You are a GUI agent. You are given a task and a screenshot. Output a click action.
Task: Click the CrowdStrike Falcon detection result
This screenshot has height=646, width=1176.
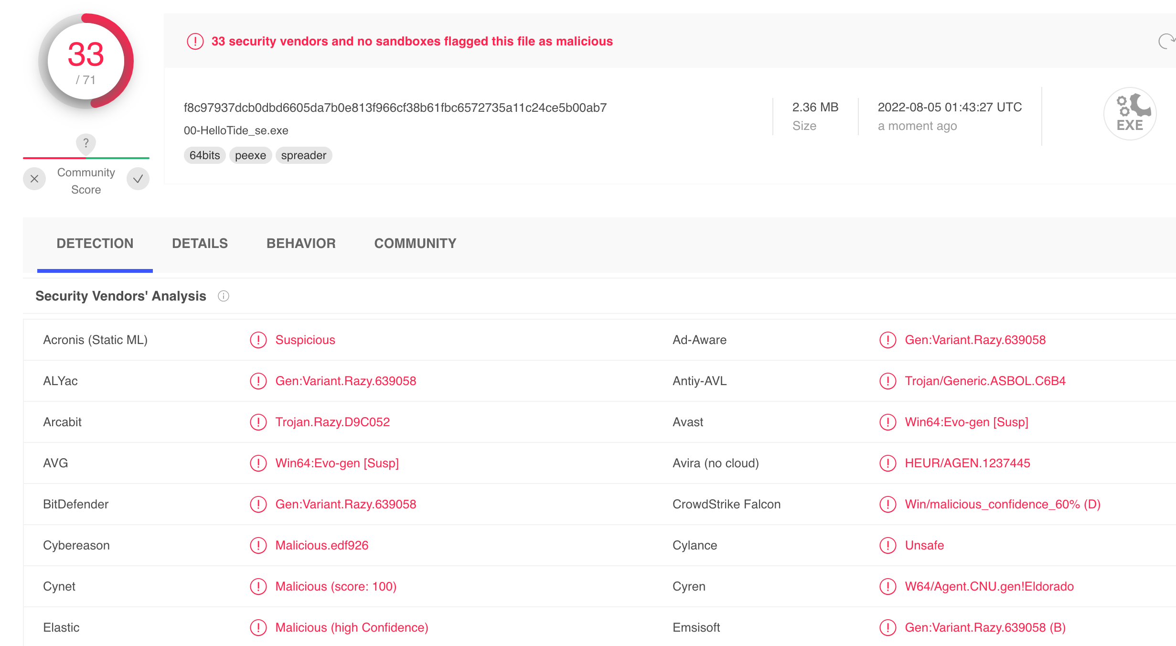[x=1002, y=505]
